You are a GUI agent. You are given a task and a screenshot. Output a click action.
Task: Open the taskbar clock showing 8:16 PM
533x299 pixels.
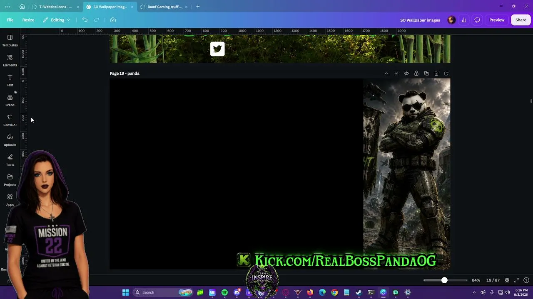pos(521,292)
